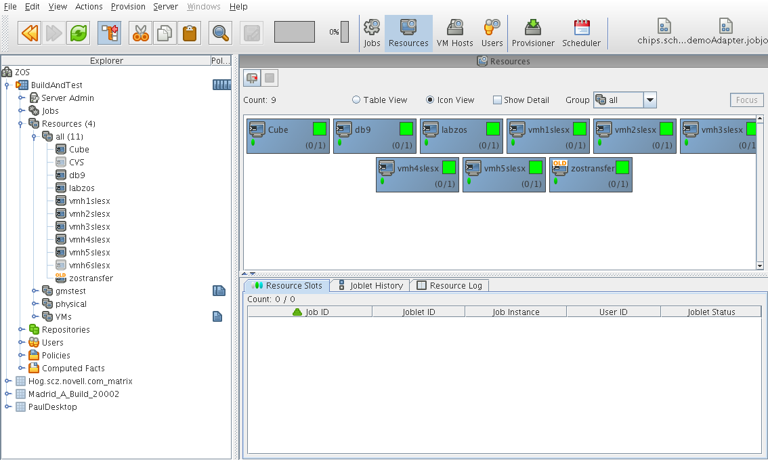The image size is (768, 460).
Task: Open the demoAdapter.job file shortcut
Action: pyautogui.click(x=727, y=31)
